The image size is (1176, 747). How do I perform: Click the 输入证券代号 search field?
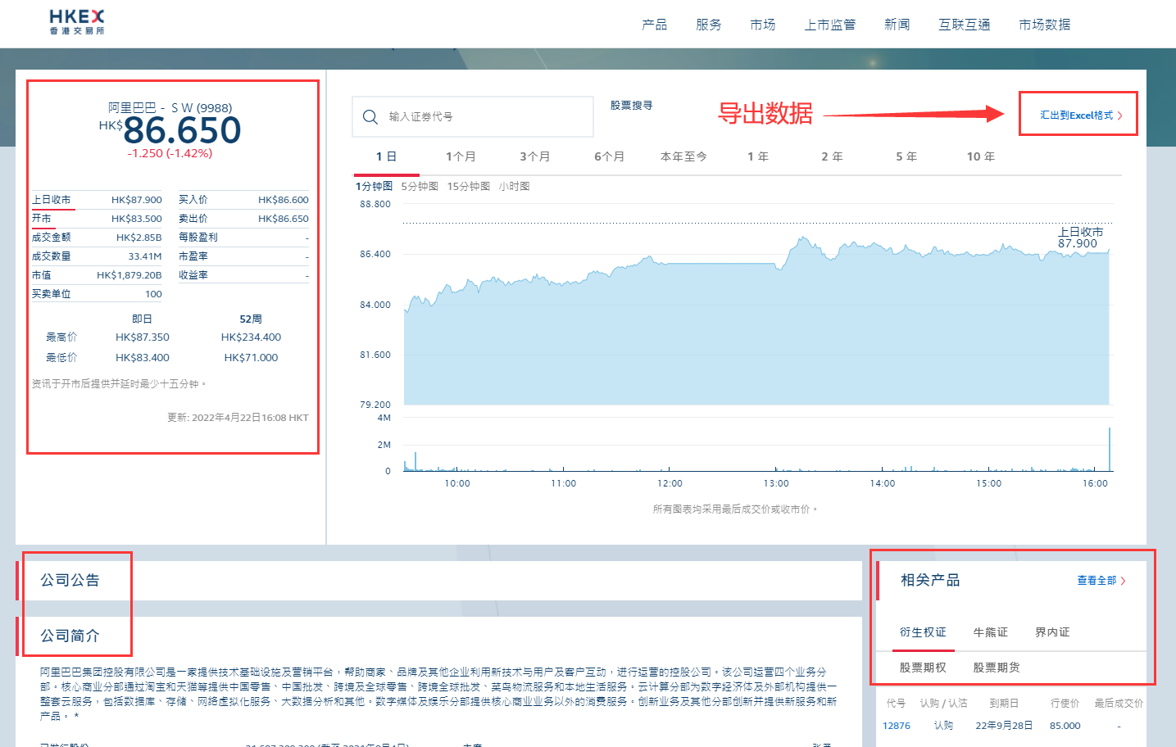[x=473, y=117]
